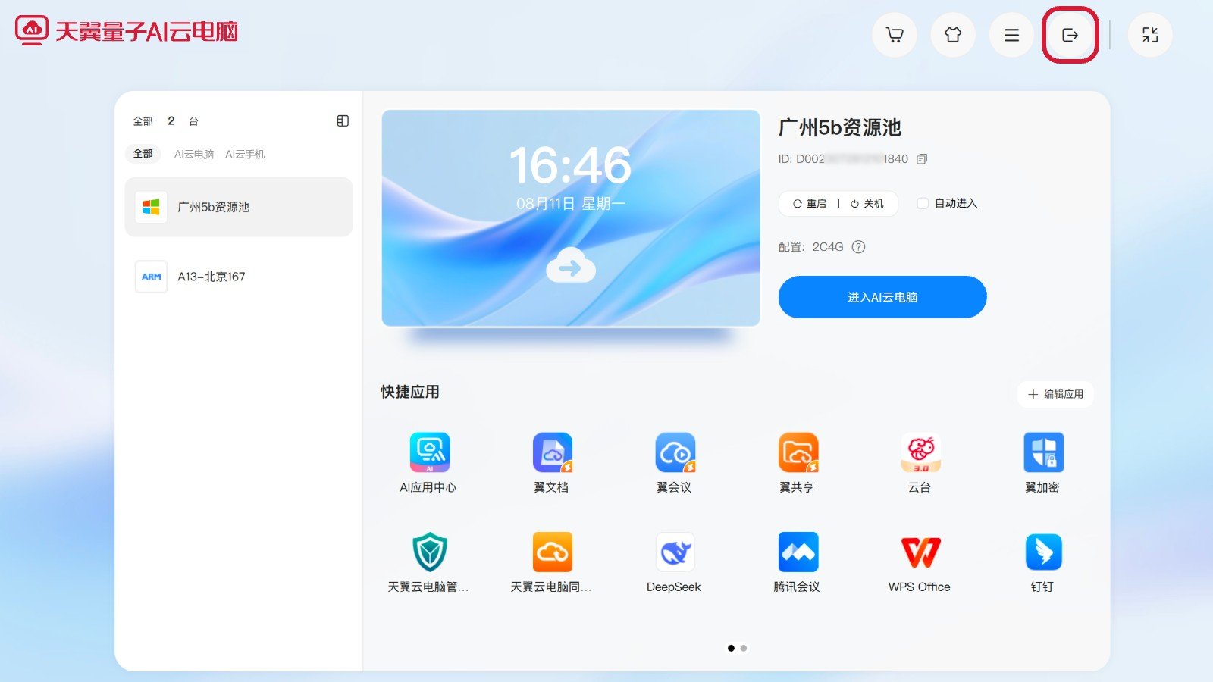Viewport: 1213px width, 682px height.
Task: Open the skin theme shirt icon
Action: point(953,35)
